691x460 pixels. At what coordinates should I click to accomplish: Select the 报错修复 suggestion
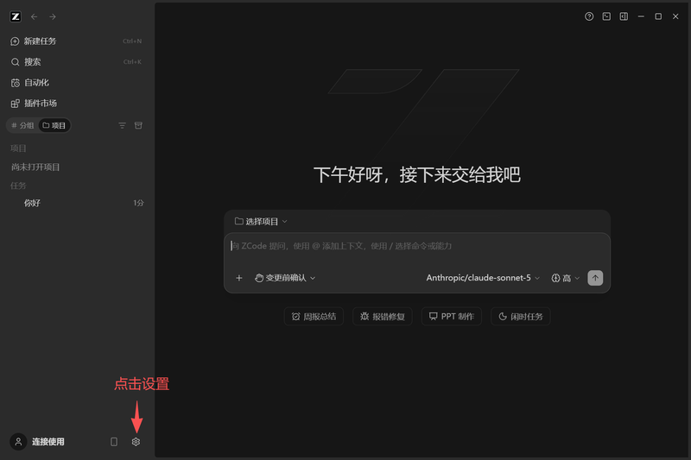[383, 317]
